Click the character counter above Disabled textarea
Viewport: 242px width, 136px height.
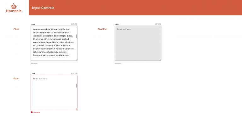[158, 24]
